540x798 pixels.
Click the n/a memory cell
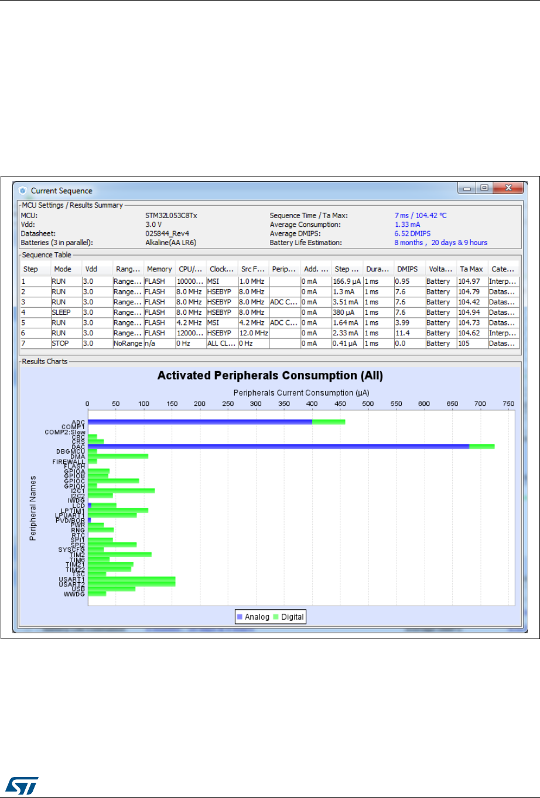coord(159,344)
